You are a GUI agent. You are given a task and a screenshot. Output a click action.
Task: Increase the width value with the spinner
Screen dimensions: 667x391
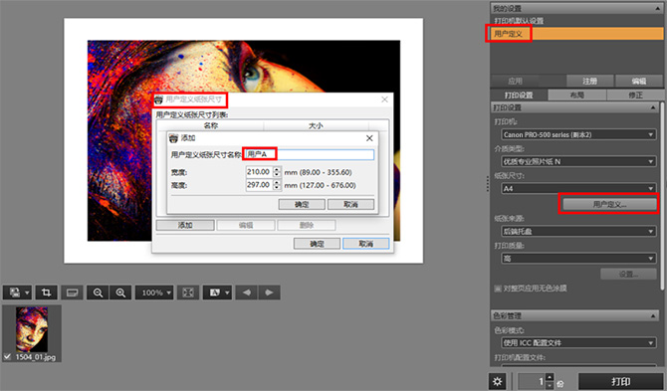[x=277, y=169]
